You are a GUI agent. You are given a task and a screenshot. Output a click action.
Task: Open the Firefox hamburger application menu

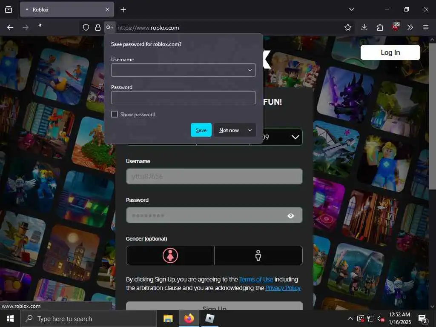tap(426, 27)
